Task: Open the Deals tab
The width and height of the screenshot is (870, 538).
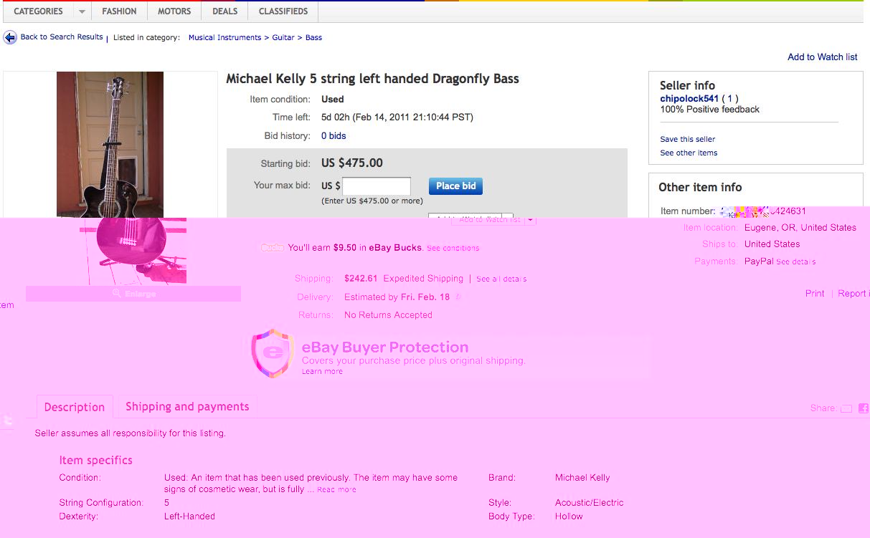Action: coord(225,11)
